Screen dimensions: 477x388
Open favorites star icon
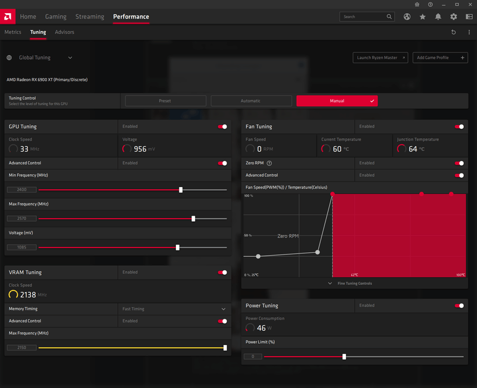pyautogui.click(x=423, y=17)
